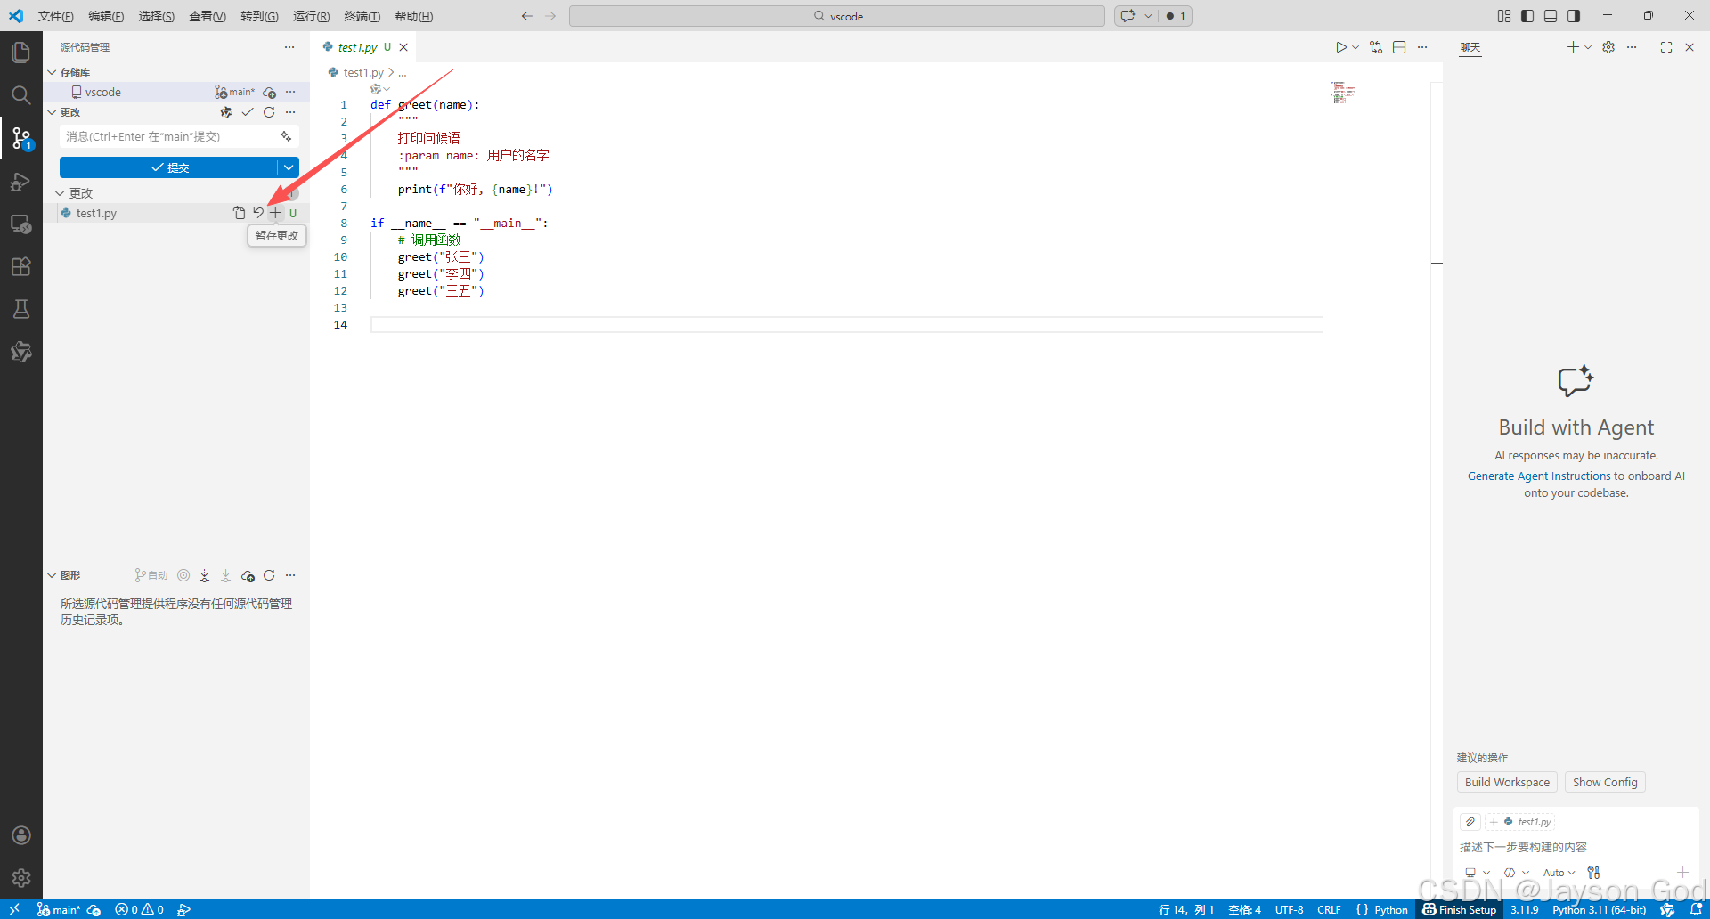This screenshot has height=919, width=1710.
Task: Open Generate Agent Instructions link
Action: (x=1539, y=476)
